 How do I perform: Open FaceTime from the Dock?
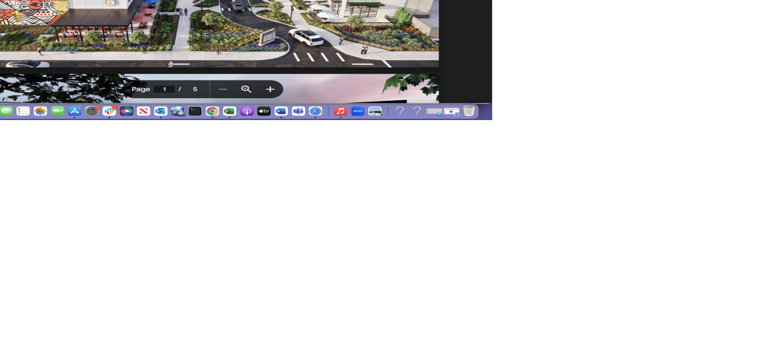(x=58, y=111)
